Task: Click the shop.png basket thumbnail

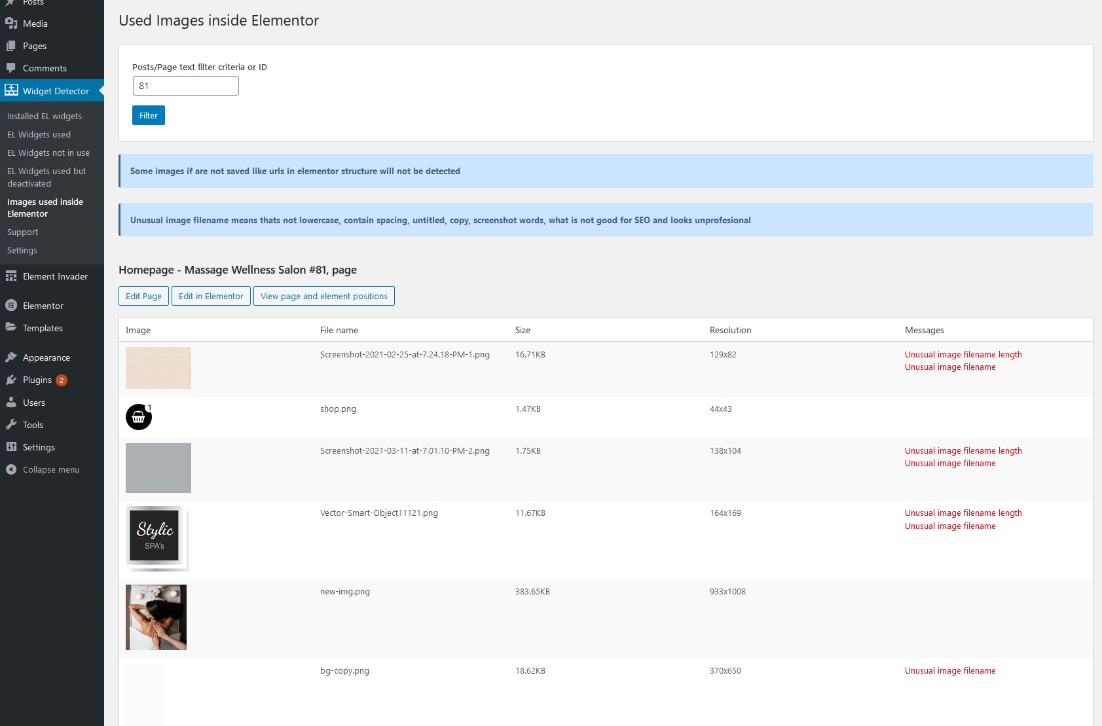Action: pos(139,417)
